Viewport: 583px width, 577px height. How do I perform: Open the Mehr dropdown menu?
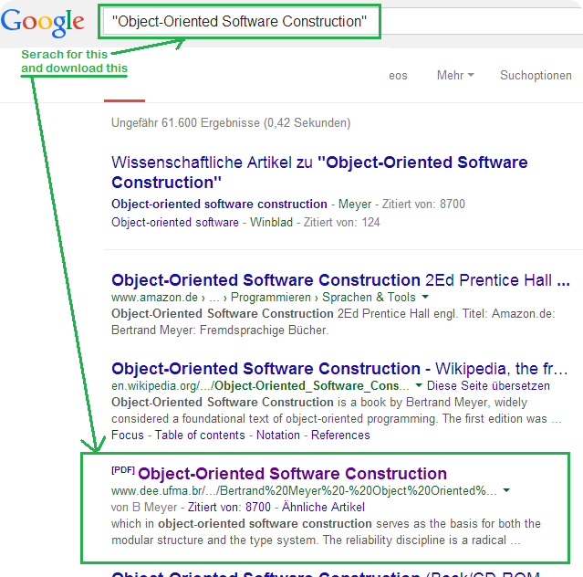click(455, 75)
